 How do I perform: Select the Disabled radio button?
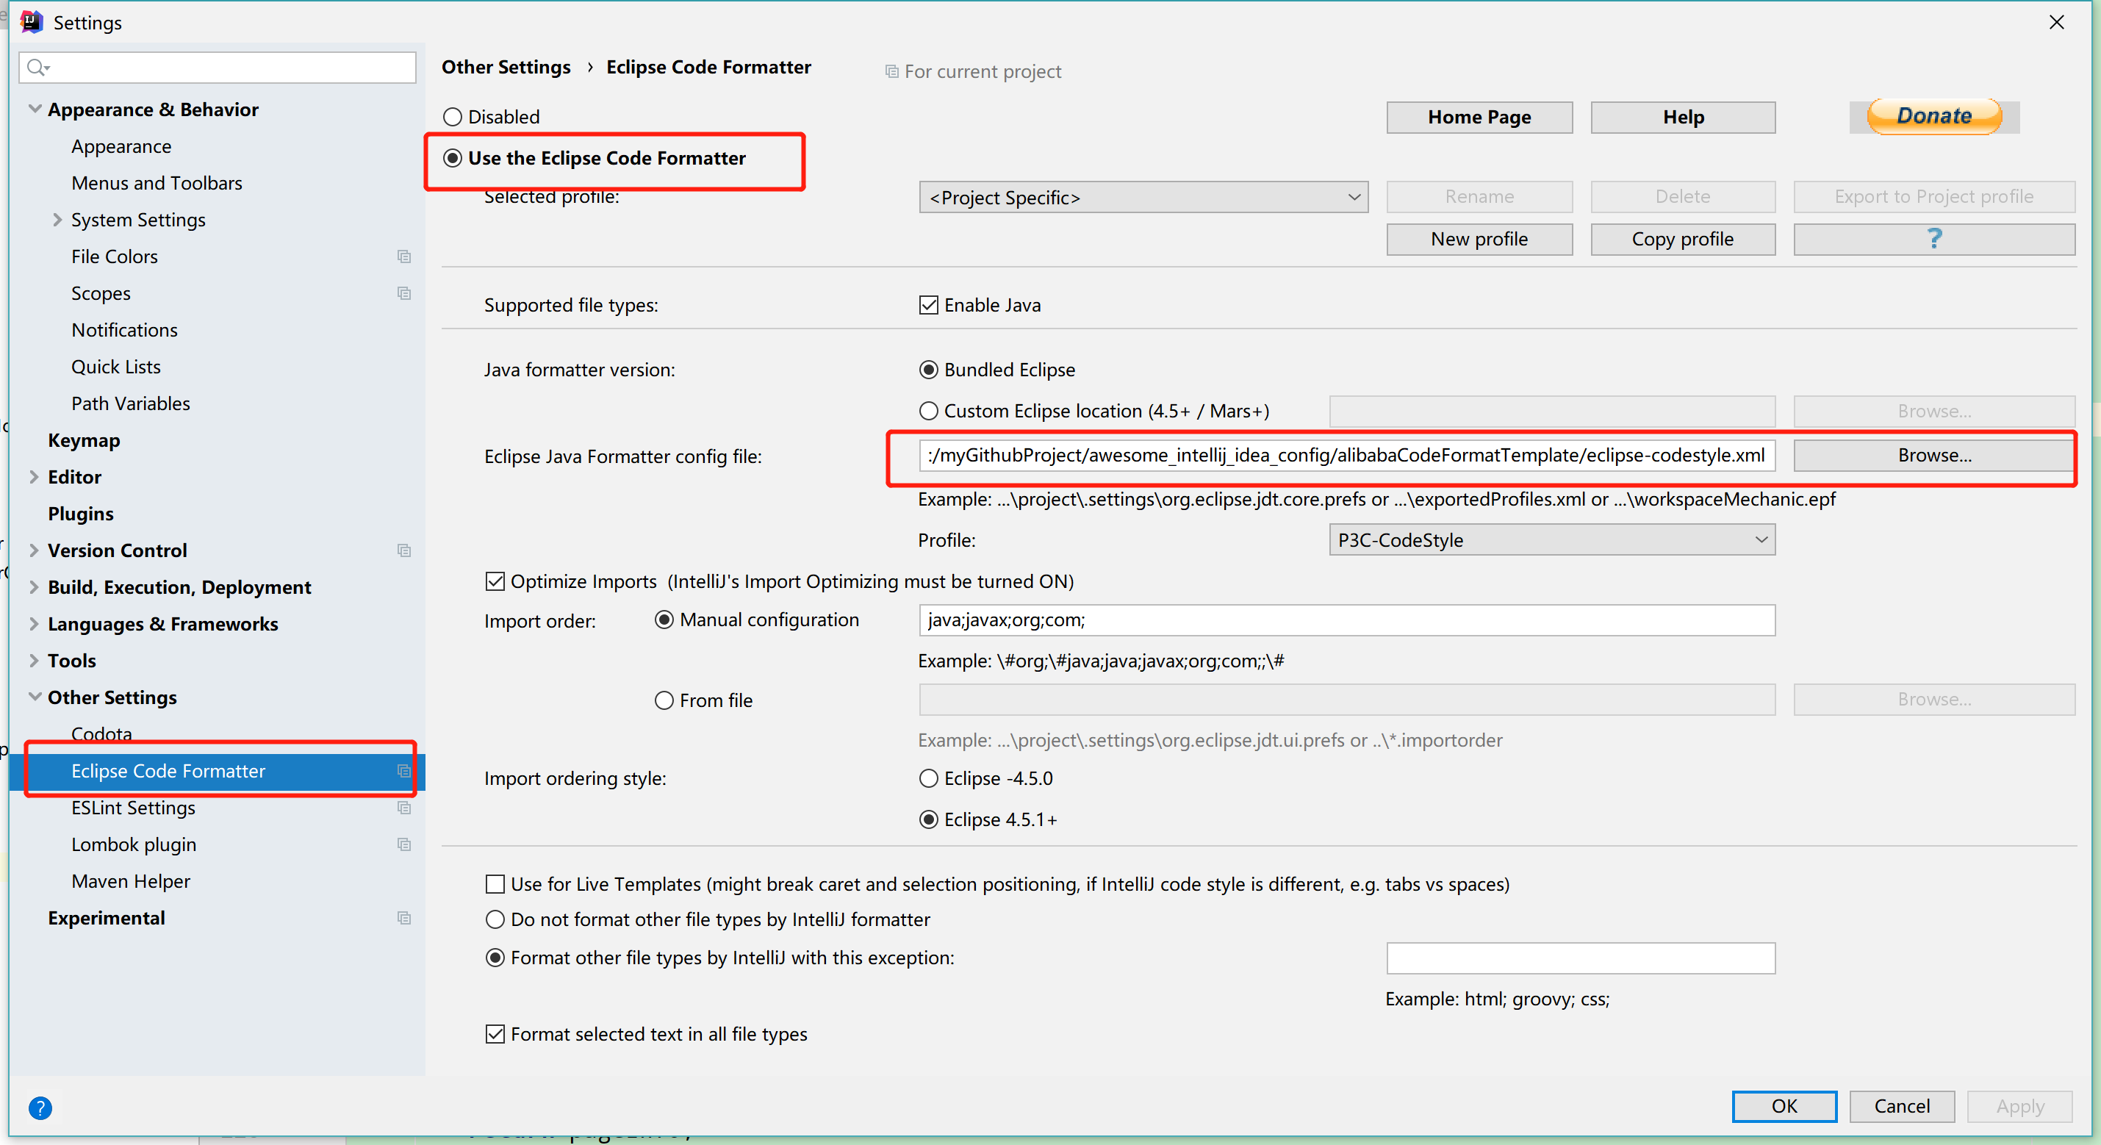pos(453,117)
